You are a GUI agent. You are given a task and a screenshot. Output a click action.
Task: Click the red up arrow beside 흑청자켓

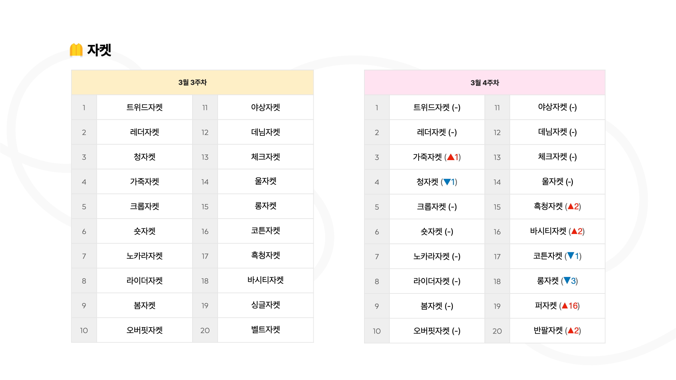point(571,207)
